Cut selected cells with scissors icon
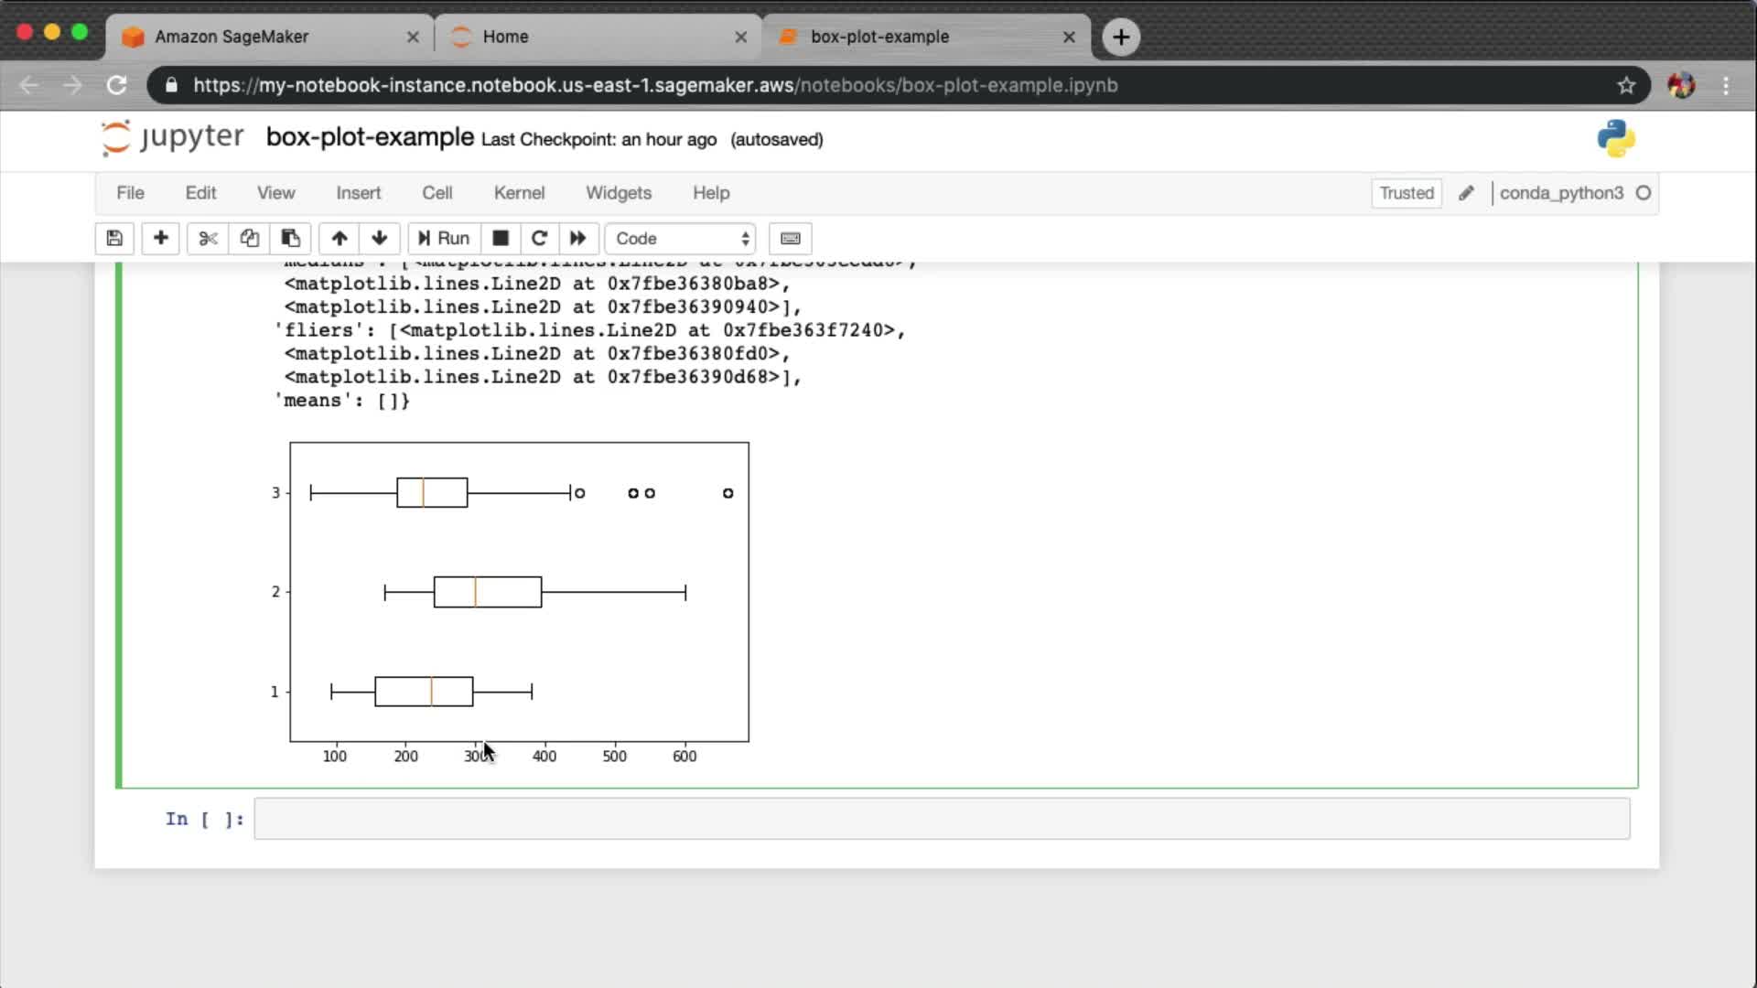Viewport: 1757px width, 988px height. (208, 238)
